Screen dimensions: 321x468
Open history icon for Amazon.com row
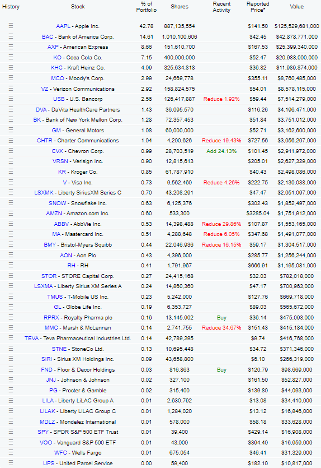(x=11, y=214)
